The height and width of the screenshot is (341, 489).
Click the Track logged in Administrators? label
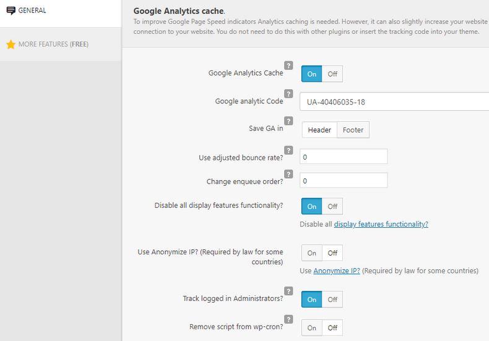click(x=233, y=298)
